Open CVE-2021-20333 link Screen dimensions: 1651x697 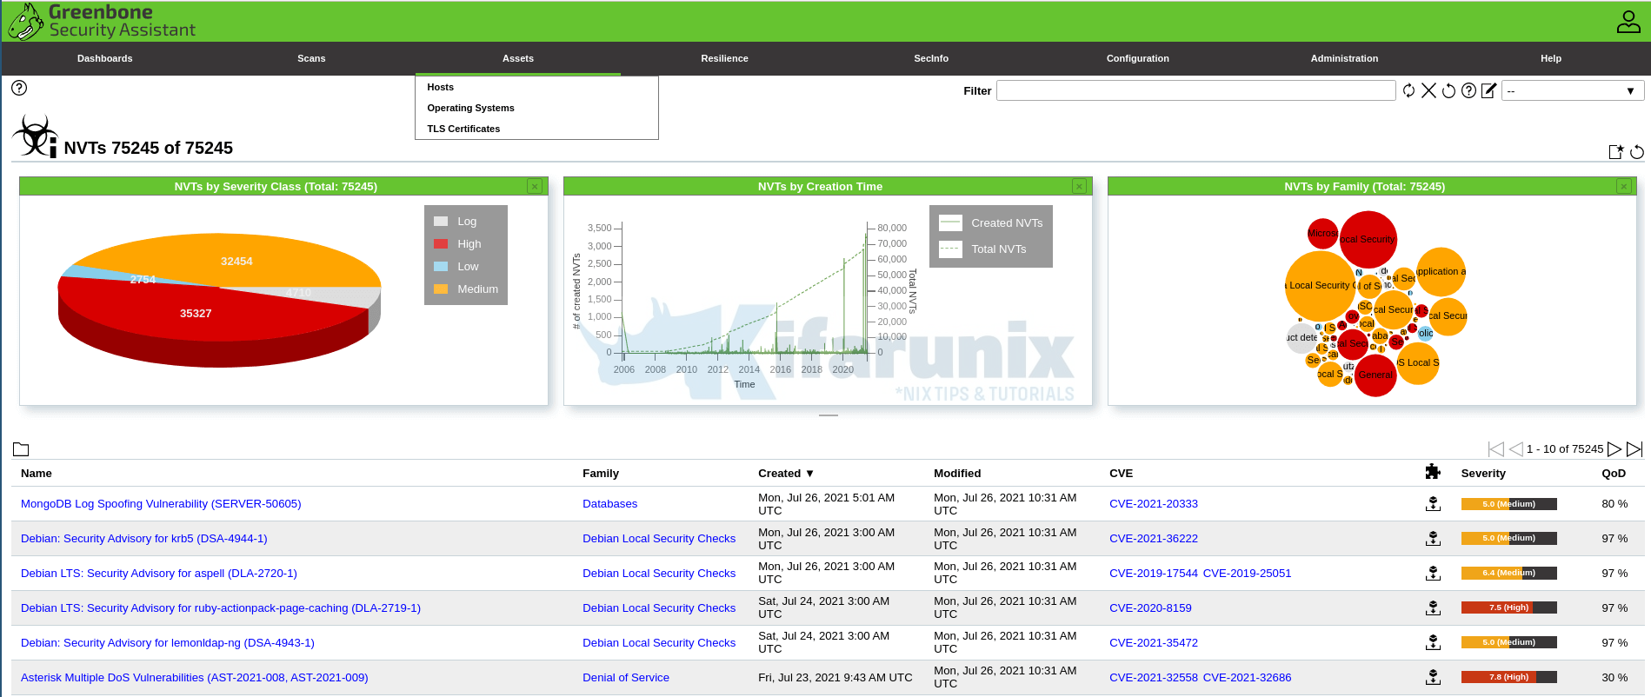1154,504
